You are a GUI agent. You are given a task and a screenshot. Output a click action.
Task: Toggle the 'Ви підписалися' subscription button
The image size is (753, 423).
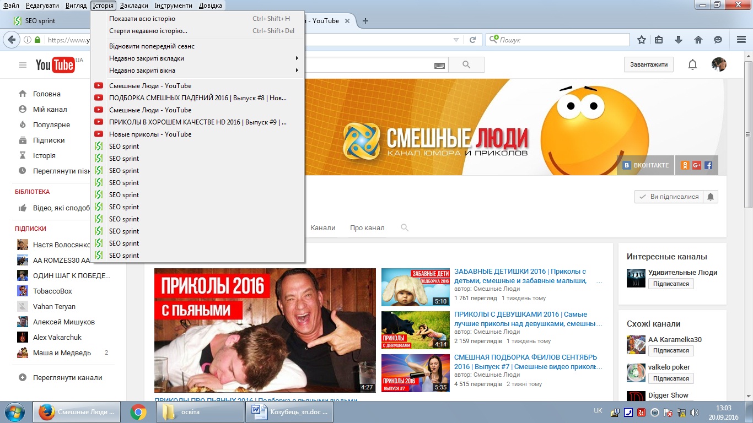pyautogui.click(x=669, y=197)
